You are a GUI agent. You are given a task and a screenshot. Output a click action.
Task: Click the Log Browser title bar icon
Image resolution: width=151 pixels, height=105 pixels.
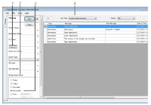pos(5,10)
